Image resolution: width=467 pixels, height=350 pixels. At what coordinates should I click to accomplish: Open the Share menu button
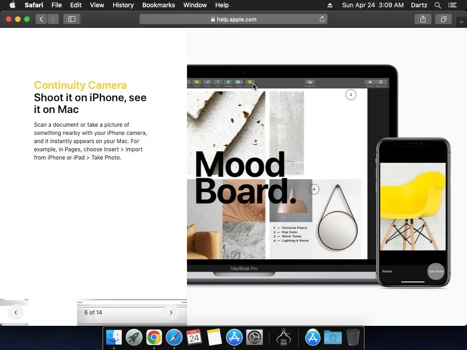click(x=423, y=19)
